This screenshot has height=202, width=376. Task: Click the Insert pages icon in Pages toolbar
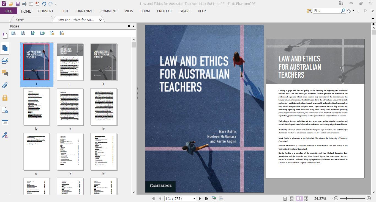tap(33, 33)
